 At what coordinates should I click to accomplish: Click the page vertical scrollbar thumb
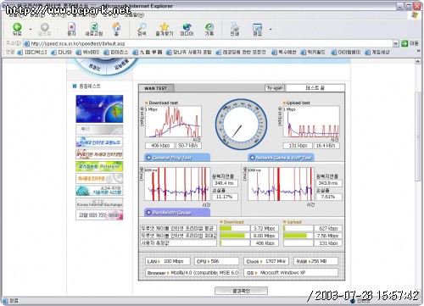[418, 136]
